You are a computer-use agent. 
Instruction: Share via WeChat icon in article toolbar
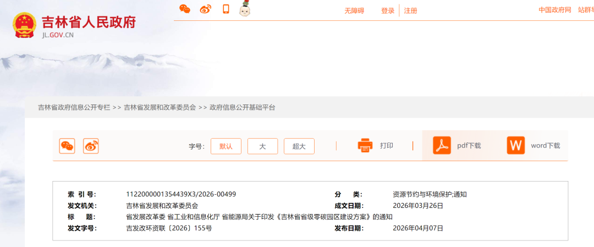tap(67, 146)
